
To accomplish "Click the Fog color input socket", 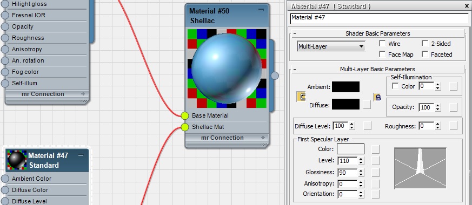I will tap(5, 72).
